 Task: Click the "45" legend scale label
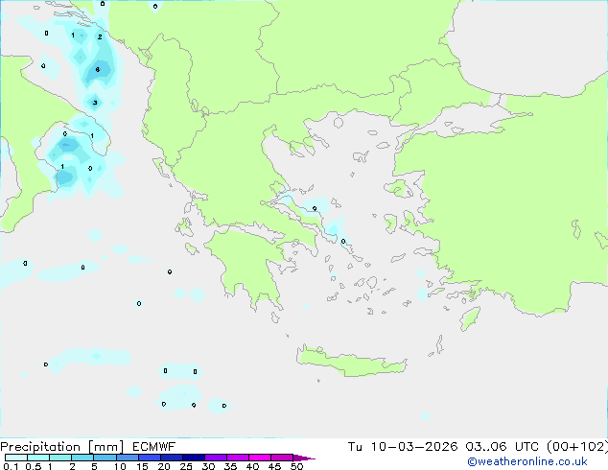pyautogui.click(x=274, y=466)
